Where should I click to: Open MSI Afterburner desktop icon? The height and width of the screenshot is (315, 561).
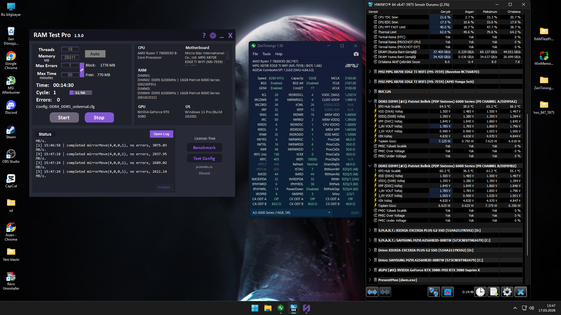(11, 85)
